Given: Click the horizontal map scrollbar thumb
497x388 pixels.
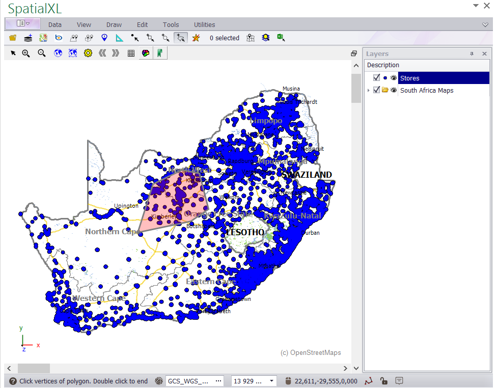Looking at the screenshot, I should (x=34, y=368).
